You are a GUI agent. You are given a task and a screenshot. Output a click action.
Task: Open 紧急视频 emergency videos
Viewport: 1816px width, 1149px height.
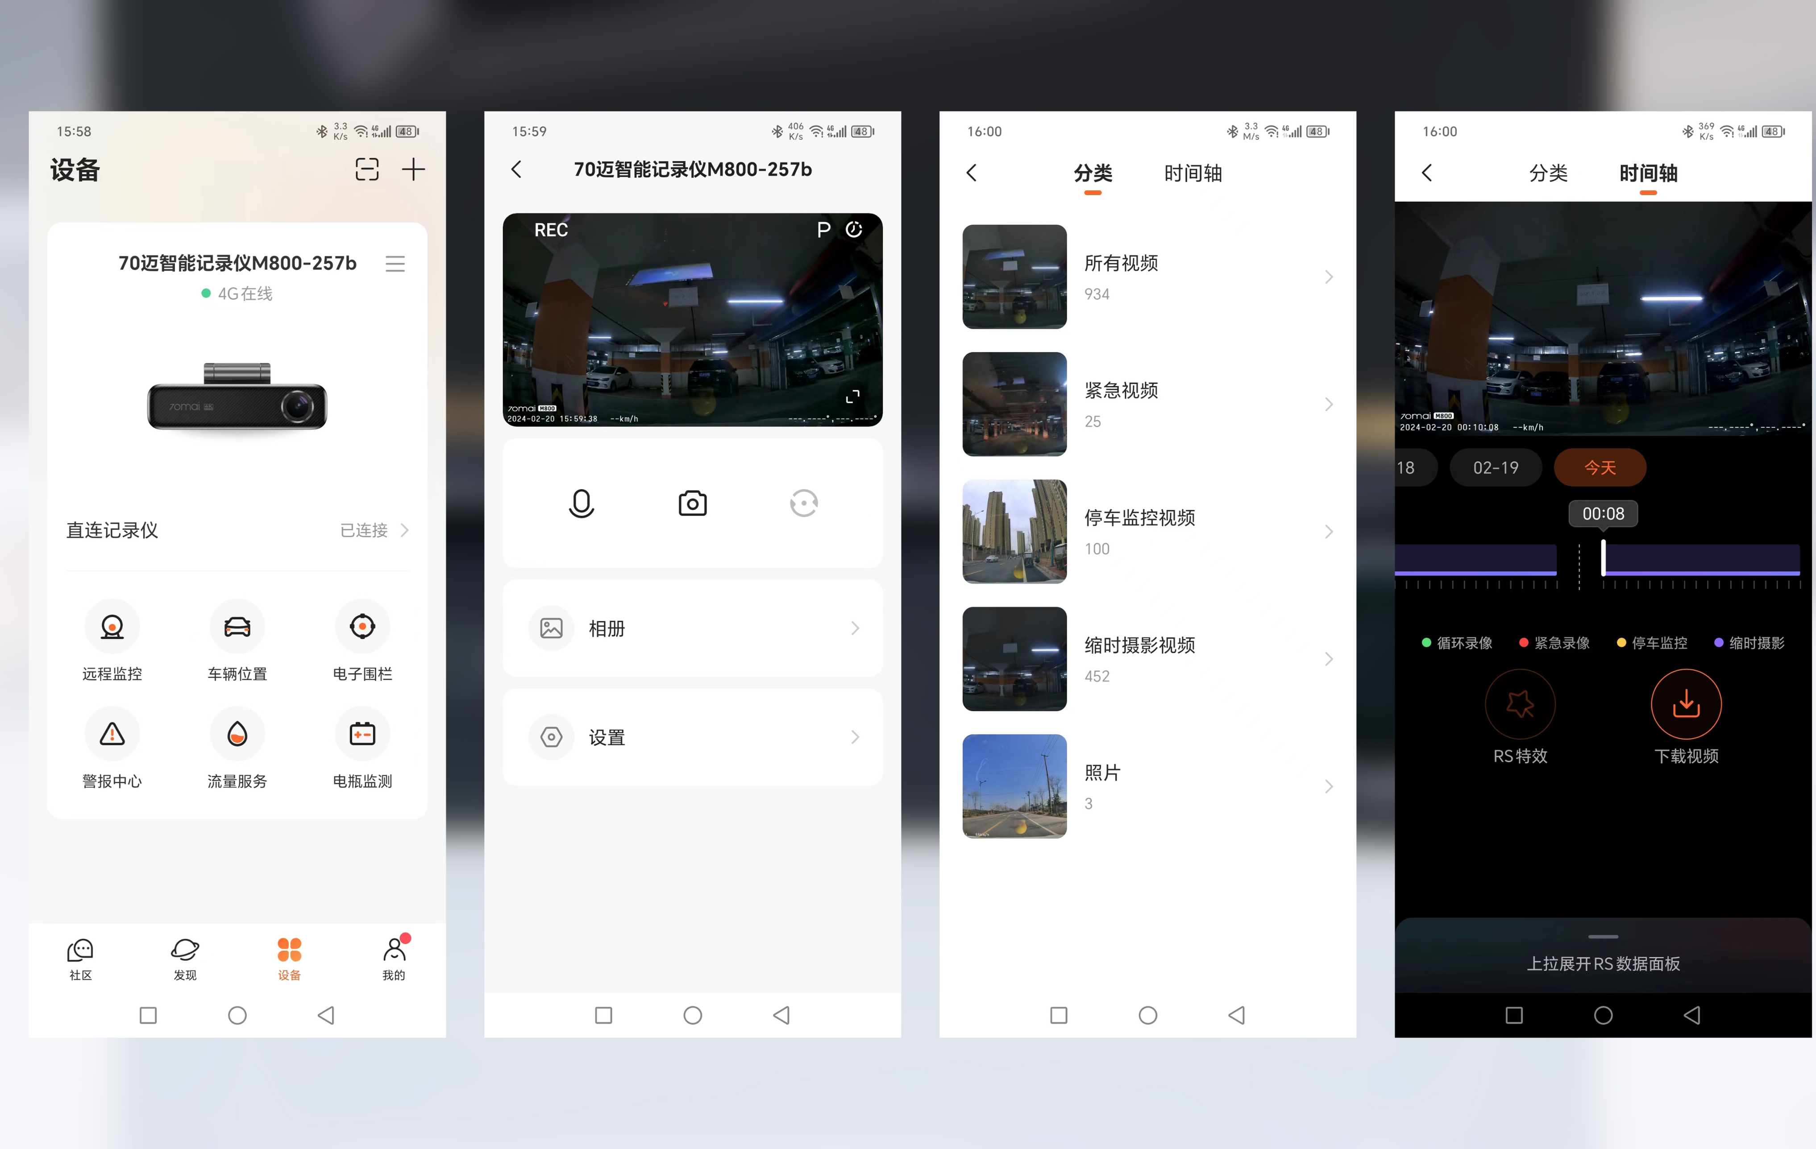coord(1148,404)
